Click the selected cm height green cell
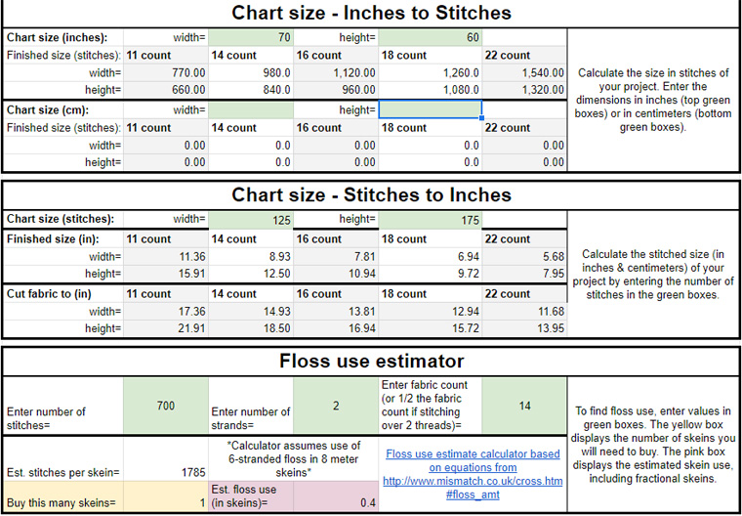Screen dimensions: 742x516 pos(431,109)
